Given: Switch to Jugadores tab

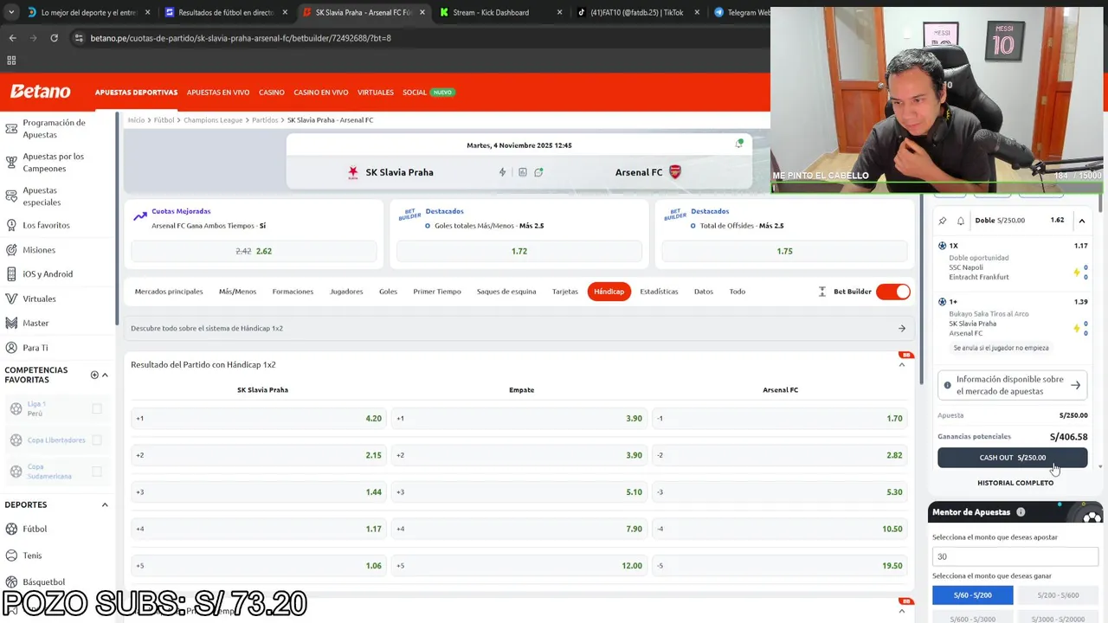Looking at the screenshot, I should point(346,292).
